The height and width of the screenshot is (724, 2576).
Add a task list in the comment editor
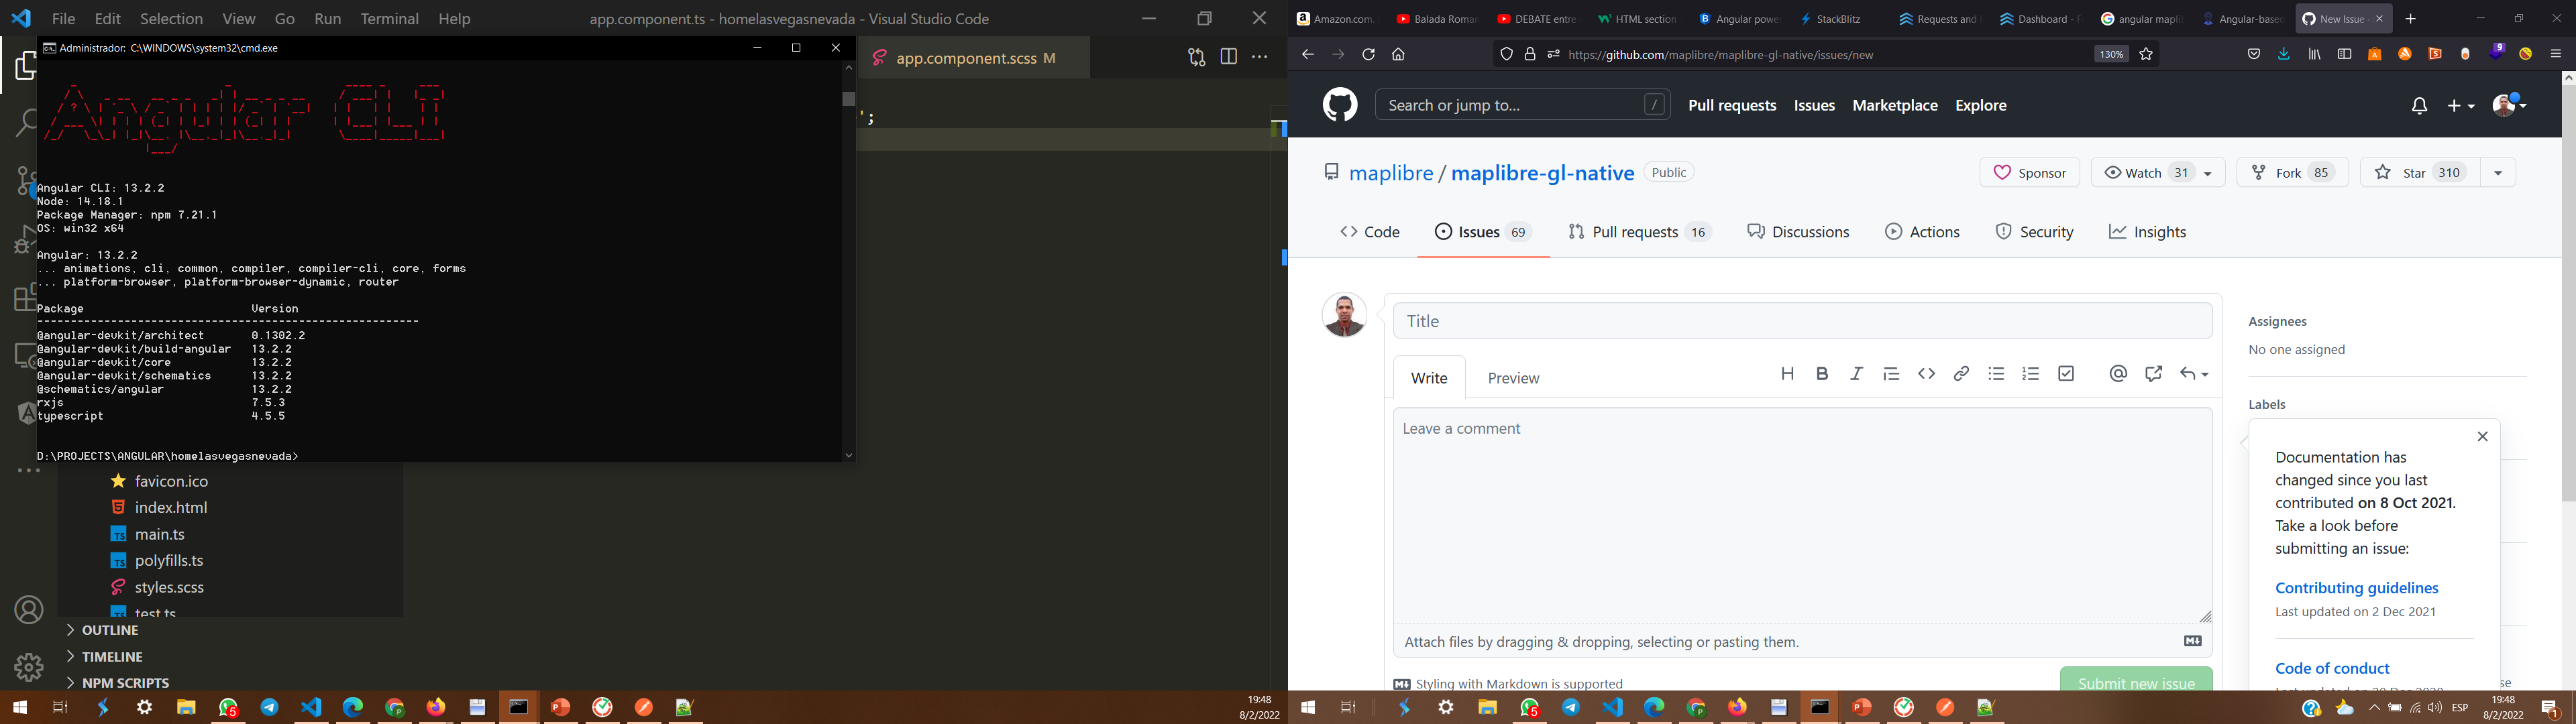point(2066,373)
